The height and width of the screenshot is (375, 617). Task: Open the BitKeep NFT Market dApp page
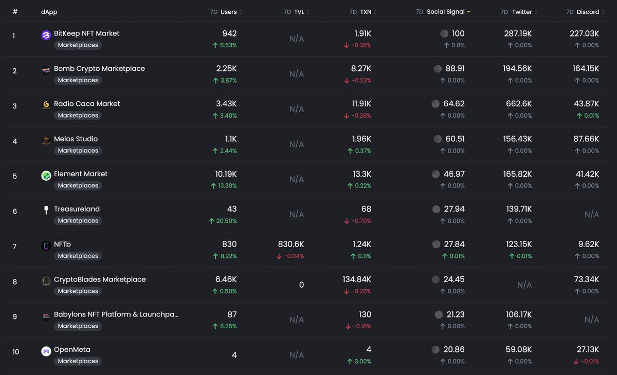(86, 33)
